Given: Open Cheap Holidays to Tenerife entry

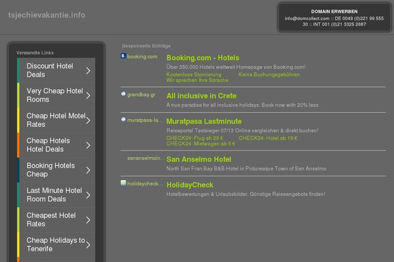Looking at the screenshot, I should coord(56,244).
